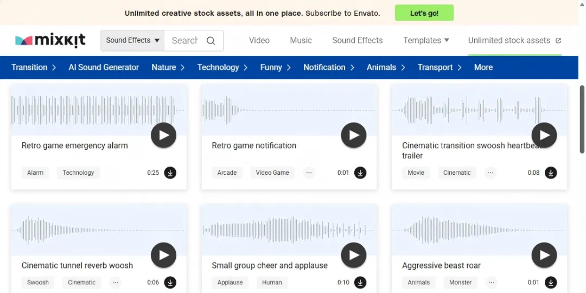Filter by Video Game tag

272,173
